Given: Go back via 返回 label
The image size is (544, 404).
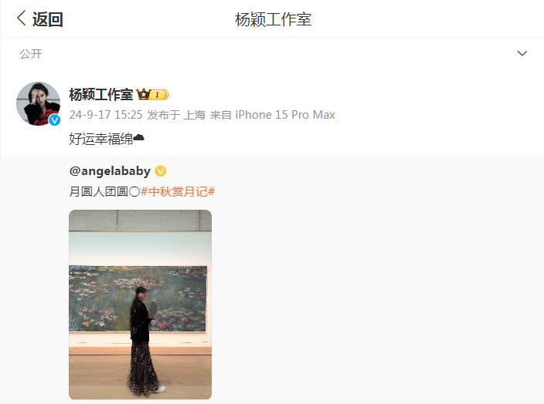Looking at the screenshot, I should [x=48, y=19].
